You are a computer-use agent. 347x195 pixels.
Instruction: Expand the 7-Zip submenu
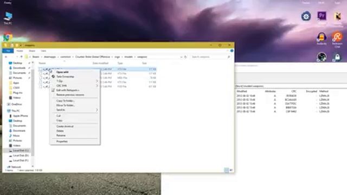coord(75,81)
